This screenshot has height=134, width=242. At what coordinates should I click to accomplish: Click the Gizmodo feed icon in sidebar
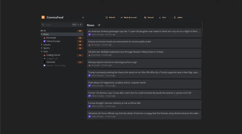pyautogui.click(x=44, y=62)
